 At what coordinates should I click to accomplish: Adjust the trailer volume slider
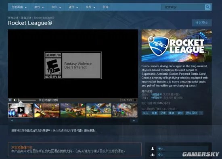click(x=27, y=100)
